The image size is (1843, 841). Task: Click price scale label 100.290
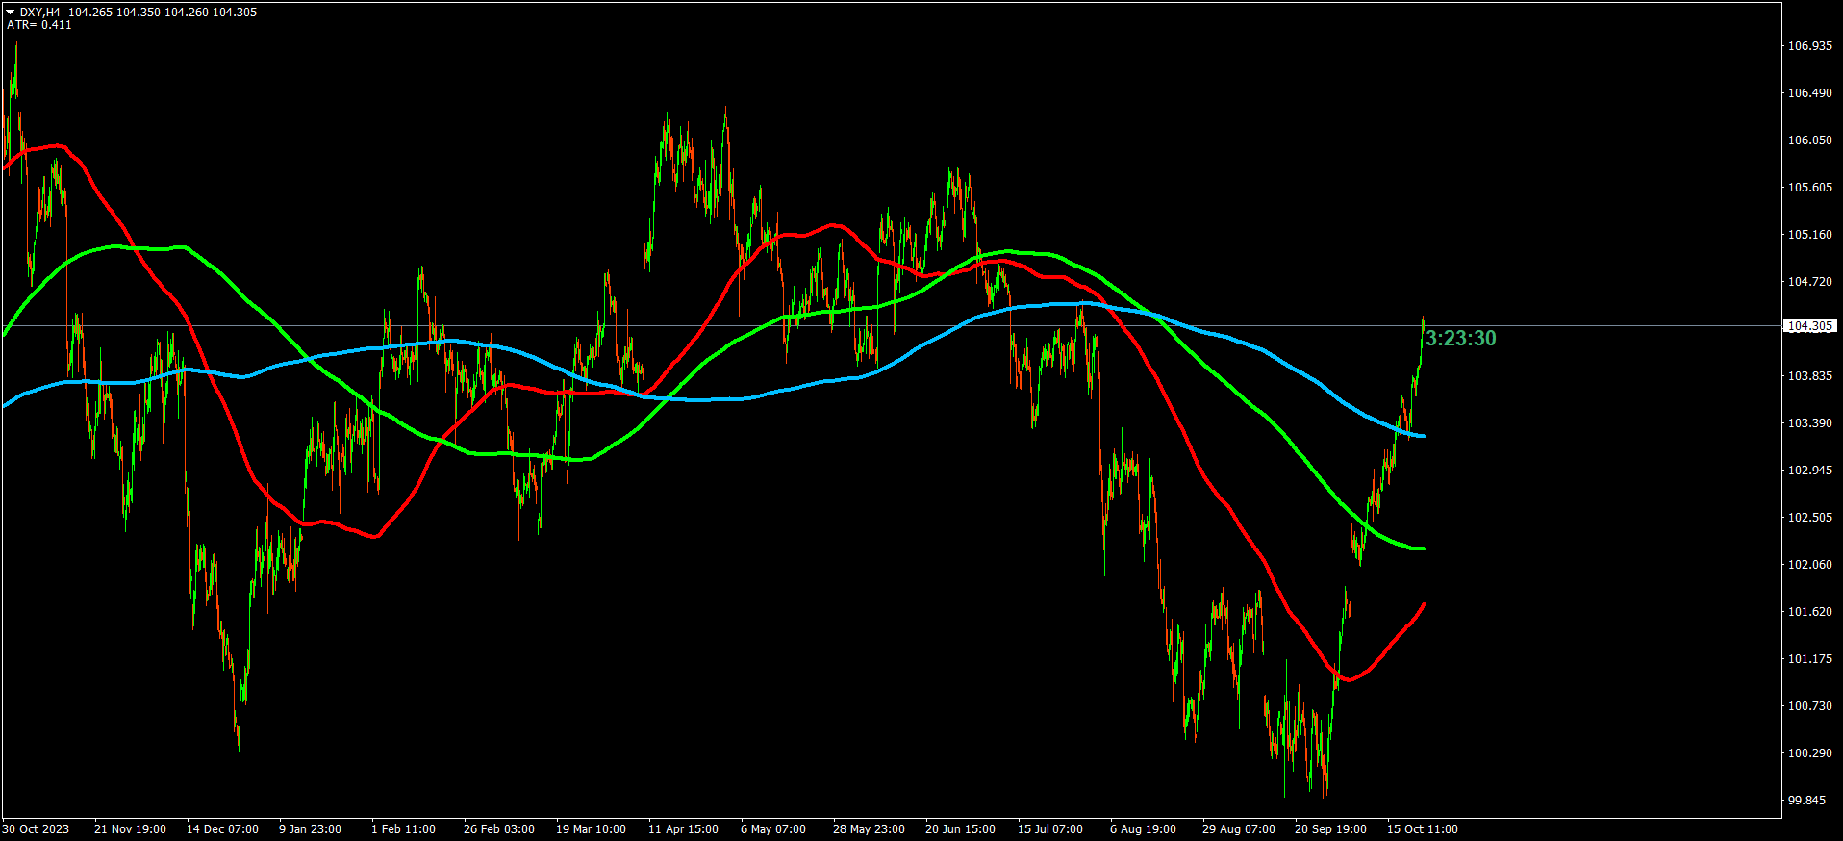(x=1809, y=753)
